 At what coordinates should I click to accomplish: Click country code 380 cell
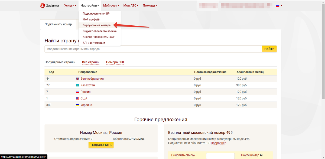(49, 105)
